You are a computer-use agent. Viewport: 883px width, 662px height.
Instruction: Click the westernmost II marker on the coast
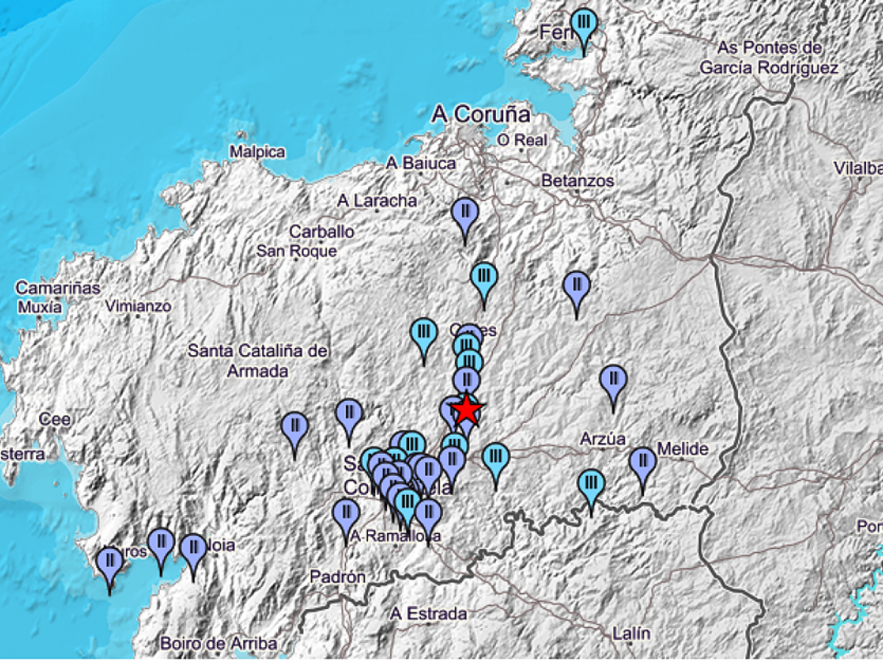point(110,560)
